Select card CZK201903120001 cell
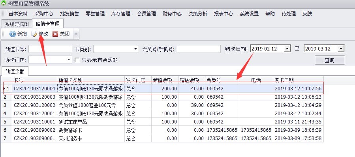 pos(34,114)
